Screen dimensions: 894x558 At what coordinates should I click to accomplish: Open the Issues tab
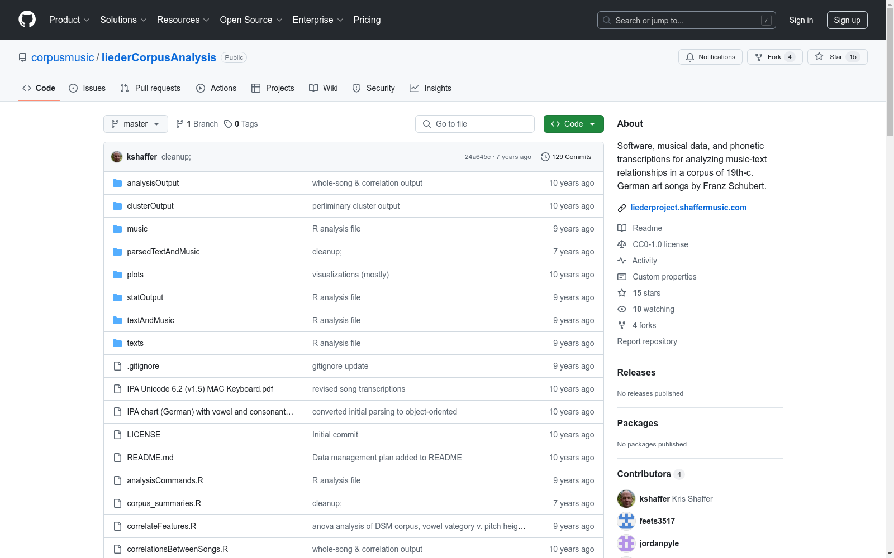pos(87,88)
